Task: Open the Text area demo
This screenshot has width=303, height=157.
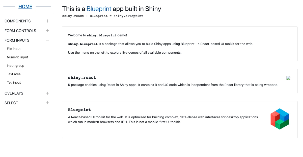Action: pyautogui.click(x=14, y=74)
